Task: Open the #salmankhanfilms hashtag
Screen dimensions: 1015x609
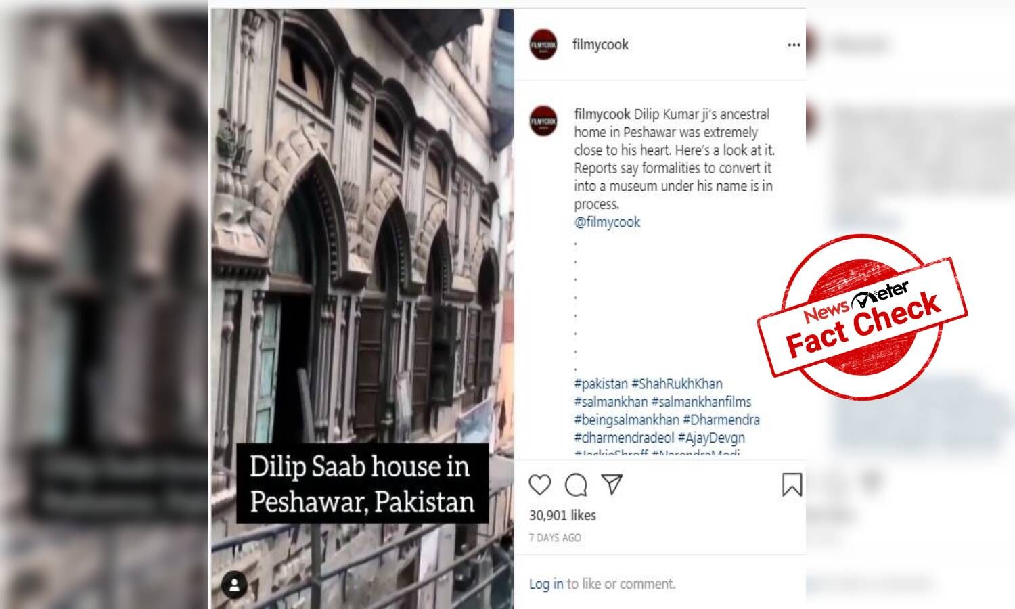Action: click(701, 402)
